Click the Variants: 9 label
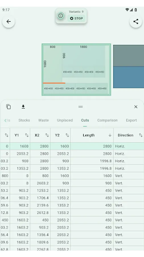The height and width of the screenshot is (257, 144). coord(76,12)
